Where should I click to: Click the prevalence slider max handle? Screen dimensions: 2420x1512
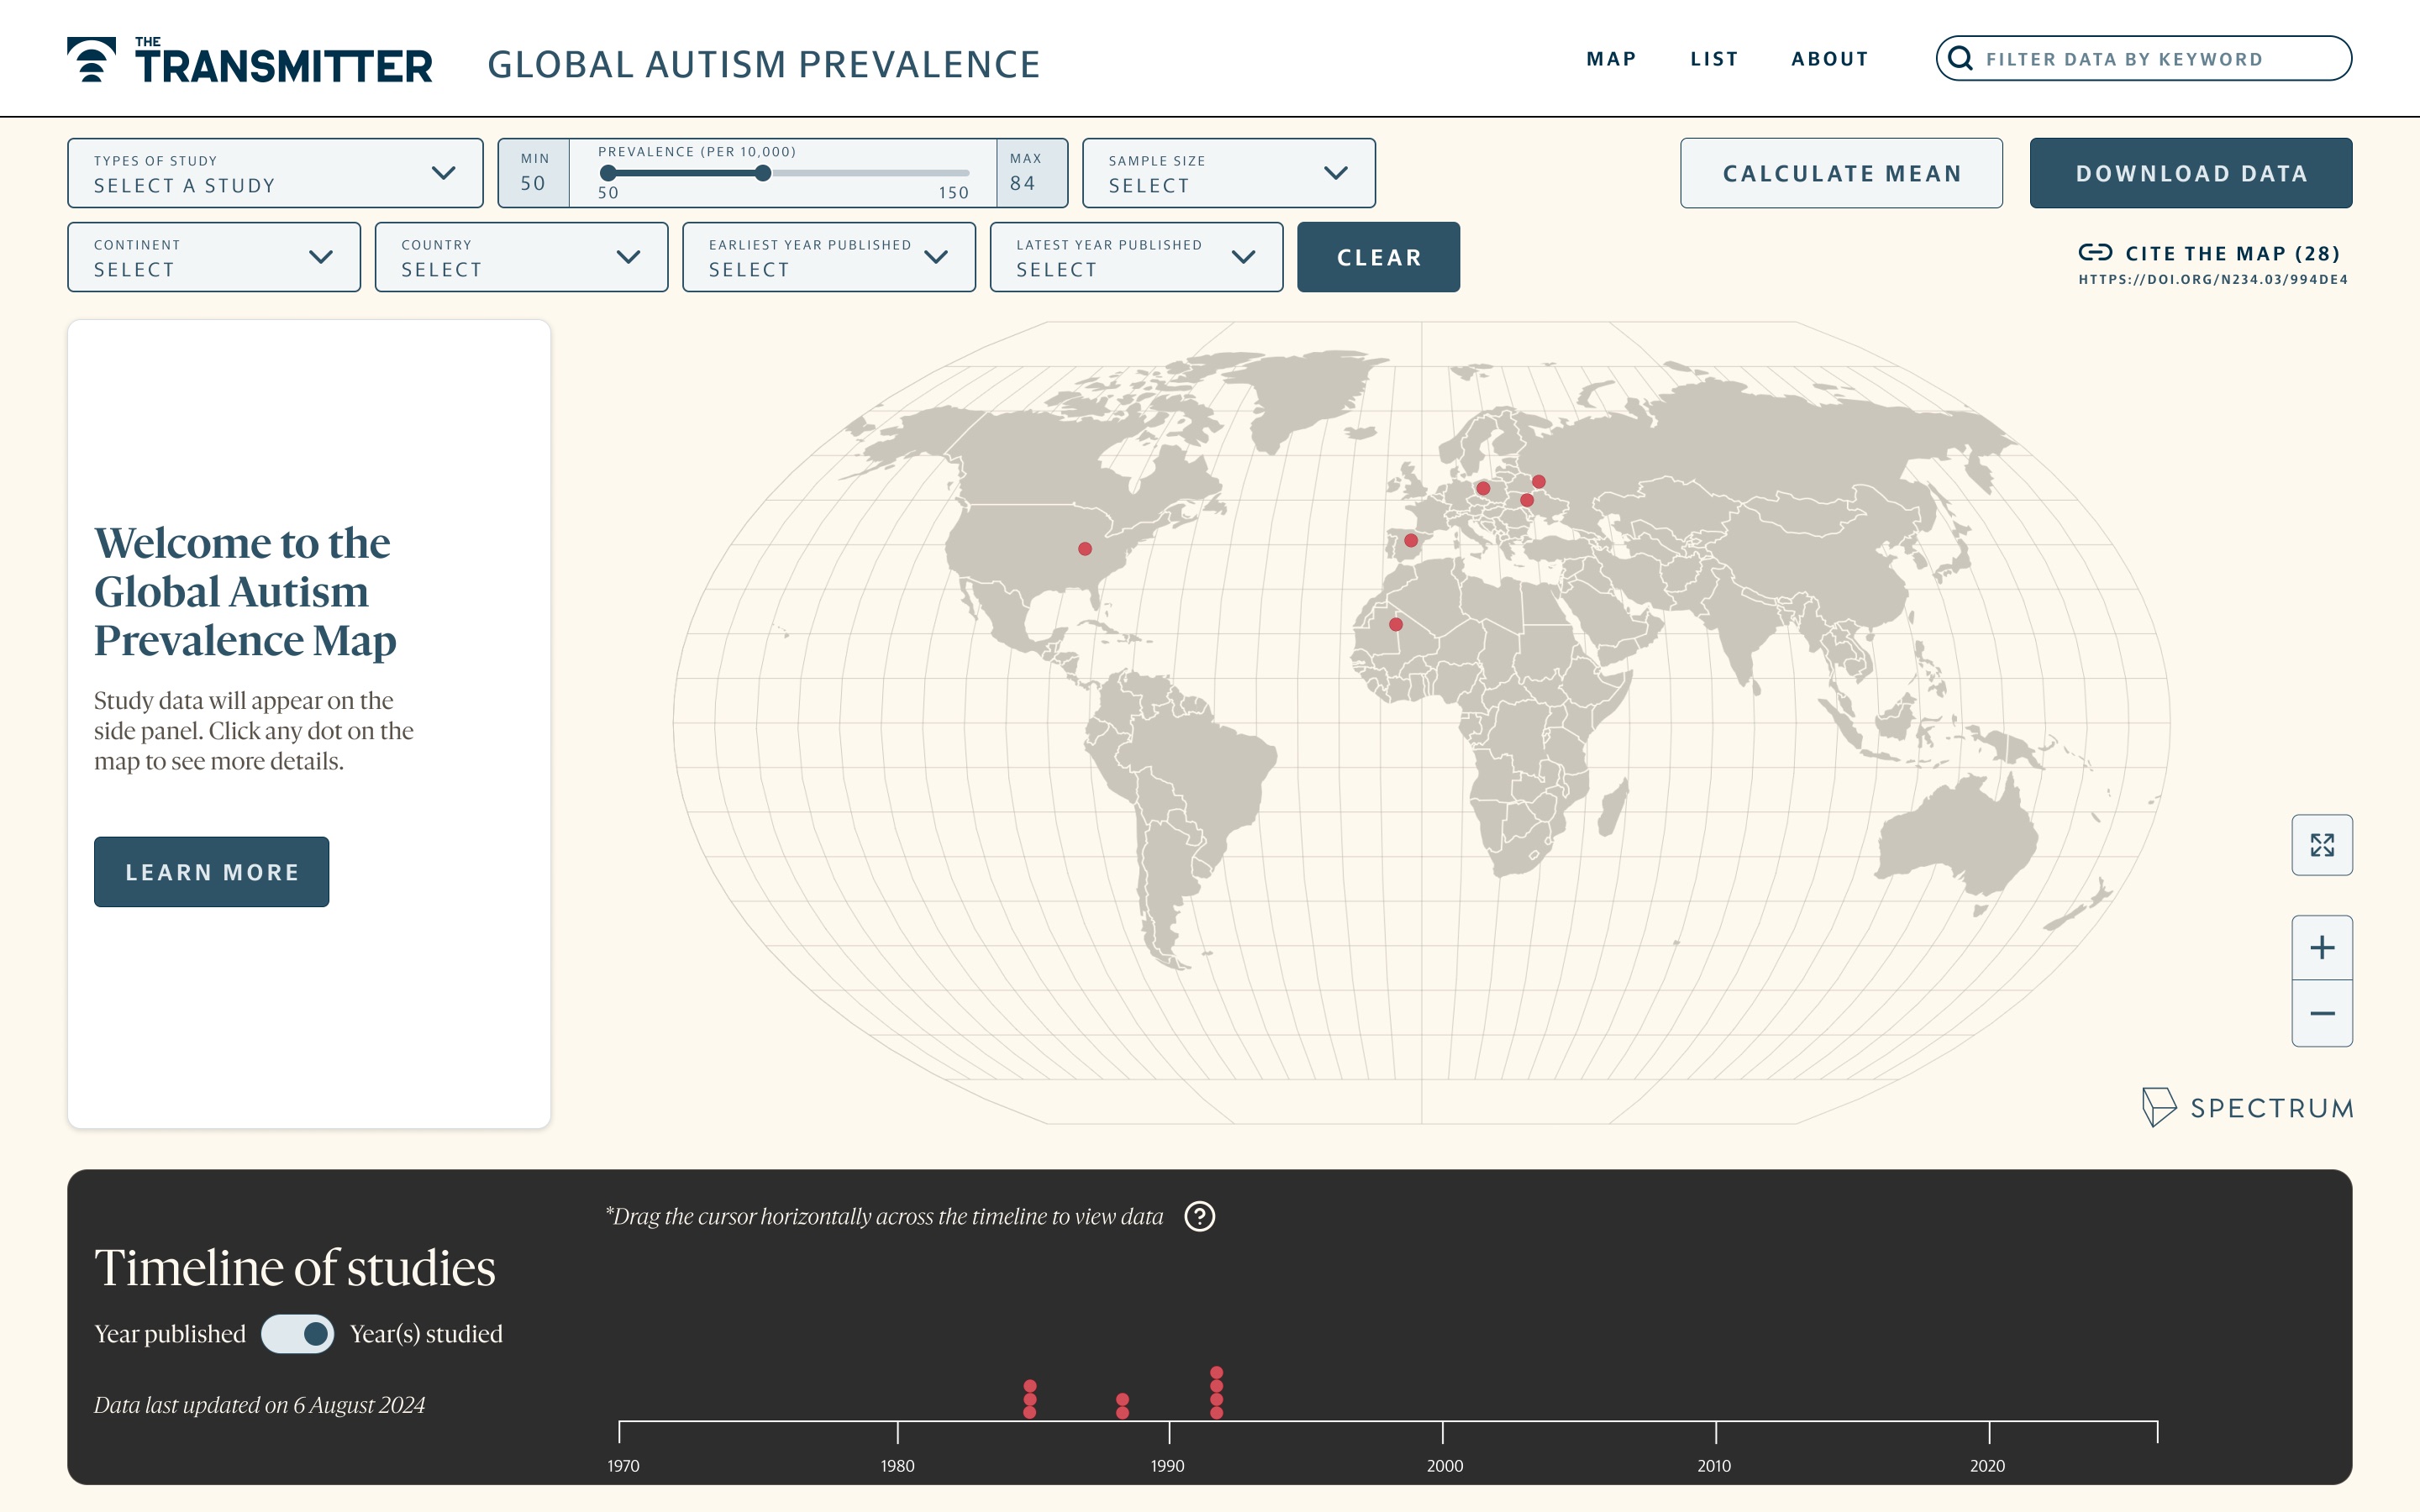coord(763,173)
